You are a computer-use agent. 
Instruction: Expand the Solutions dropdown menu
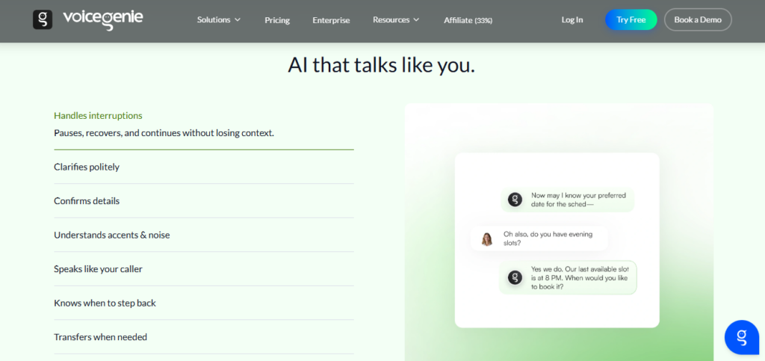pyautogui.click(x=219, y=20)
